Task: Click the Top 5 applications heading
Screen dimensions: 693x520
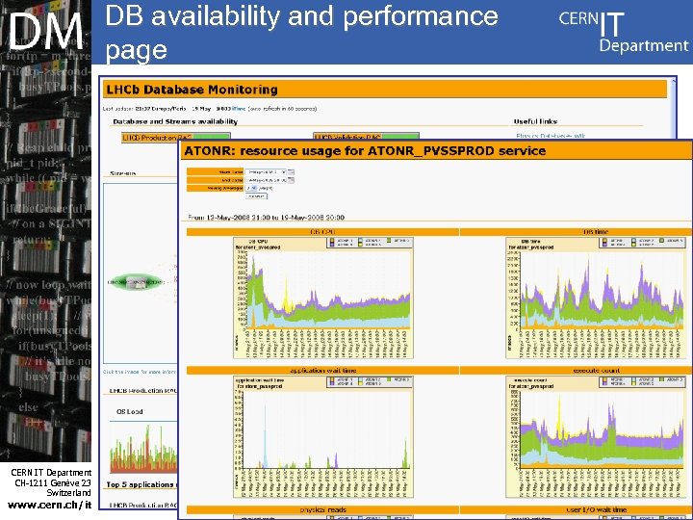Action: click(141, 484)
